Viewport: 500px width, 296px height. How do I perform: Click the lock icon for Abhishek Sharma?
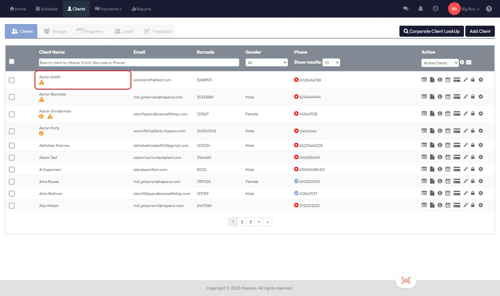473,145
